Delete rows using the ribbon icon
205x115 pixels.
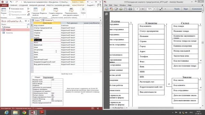29,12
